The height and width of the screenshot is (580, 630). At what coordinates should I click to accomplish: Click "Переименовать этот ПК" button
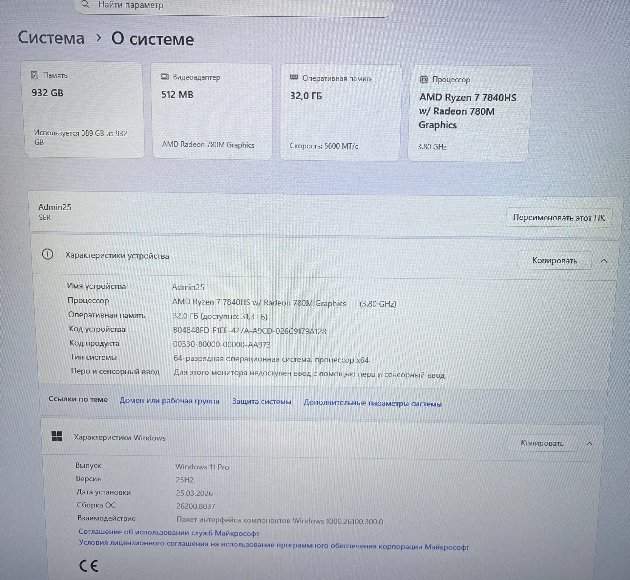coord(559,217)
